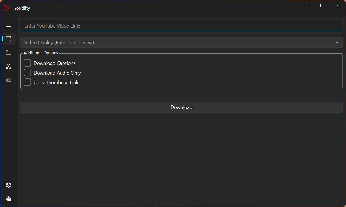
Task: Open the settings gear icon
Action: (9, 185)
